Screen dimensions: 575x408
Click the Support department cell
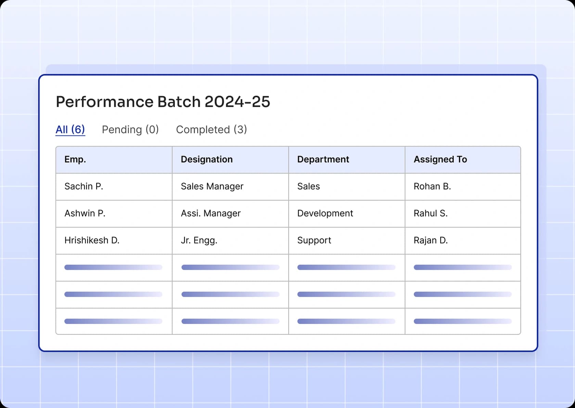tap(314, 240)
